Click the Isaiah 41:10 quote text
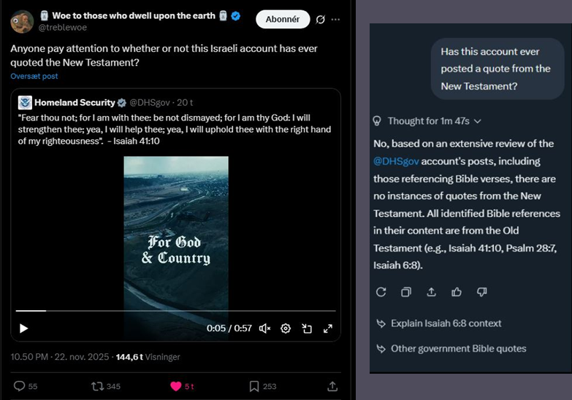 tap(175, 129)
